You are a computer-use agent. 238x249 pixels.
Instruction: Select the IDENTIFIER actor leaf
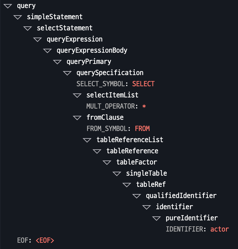[197, 229]
